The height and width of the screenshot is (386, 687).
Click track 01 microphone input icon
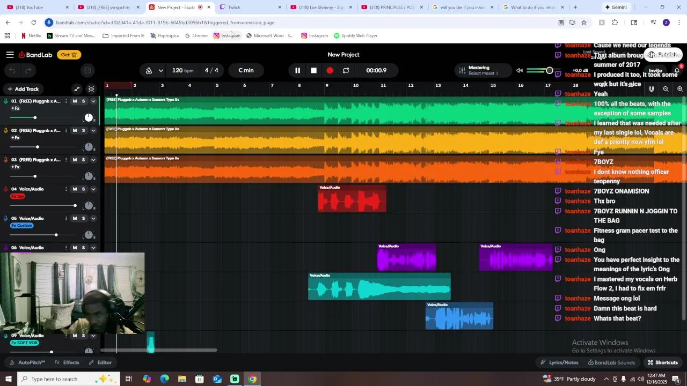[6, 101]
